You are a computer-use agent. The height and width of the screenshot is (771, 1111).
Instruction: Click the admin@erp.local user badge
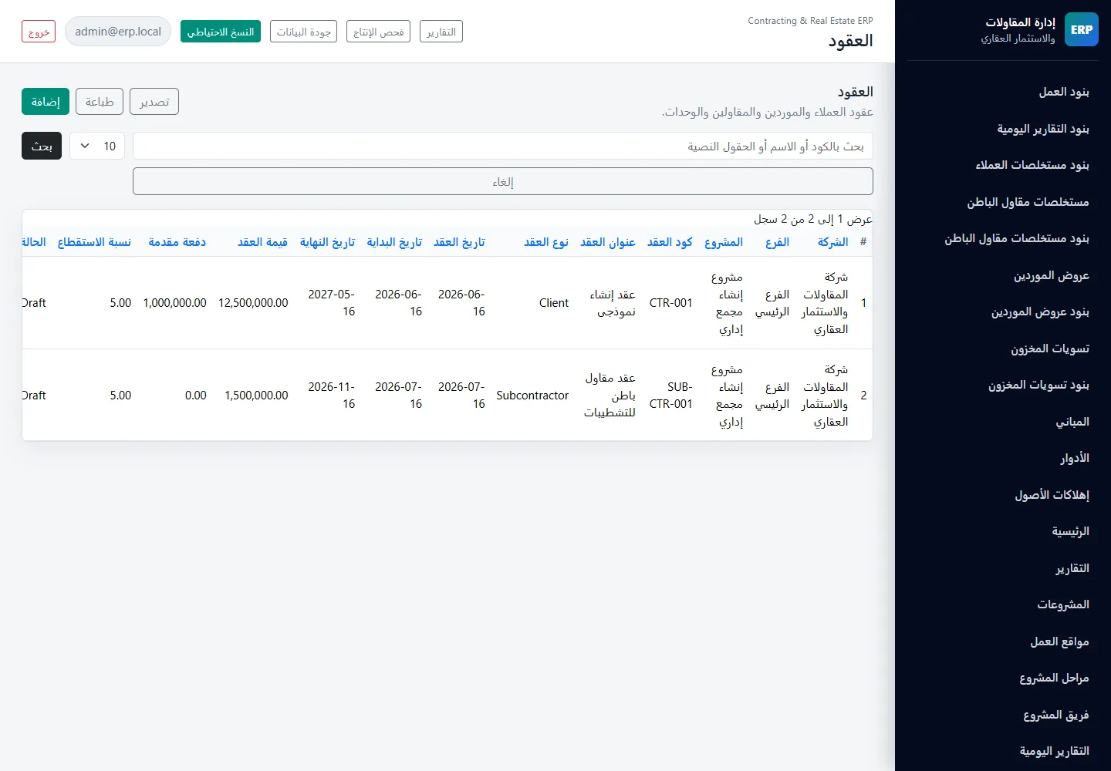(x=118, y=32)
